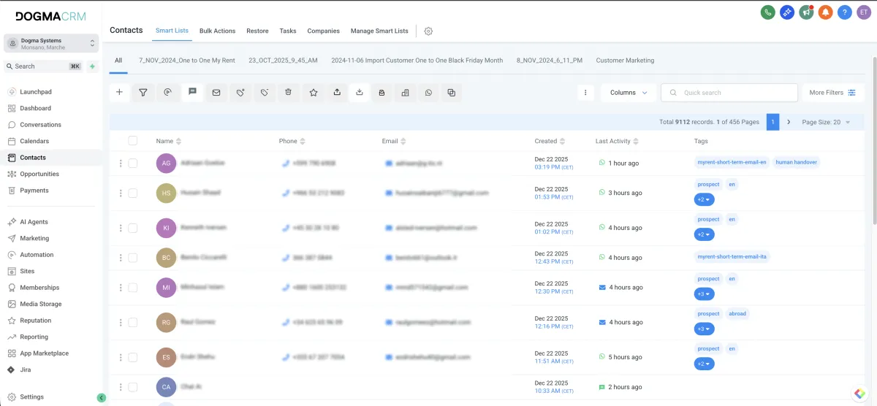Click the WhatsApp icon in contacts toolbar
The height and width of the screenshot is (406, 877).
(428, 93)
